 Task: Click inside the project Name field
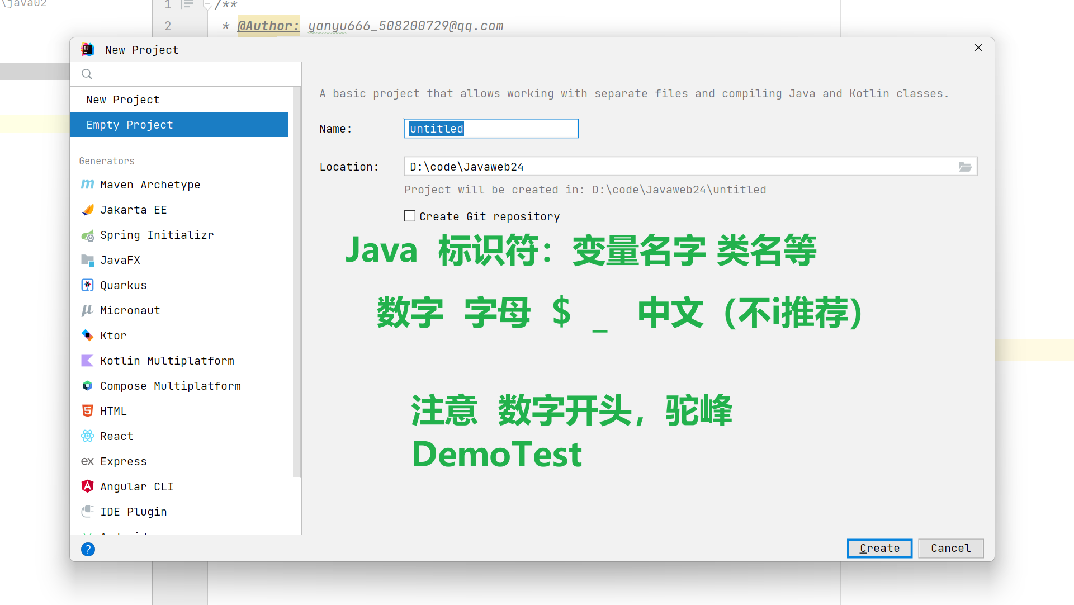click(491, 129)
